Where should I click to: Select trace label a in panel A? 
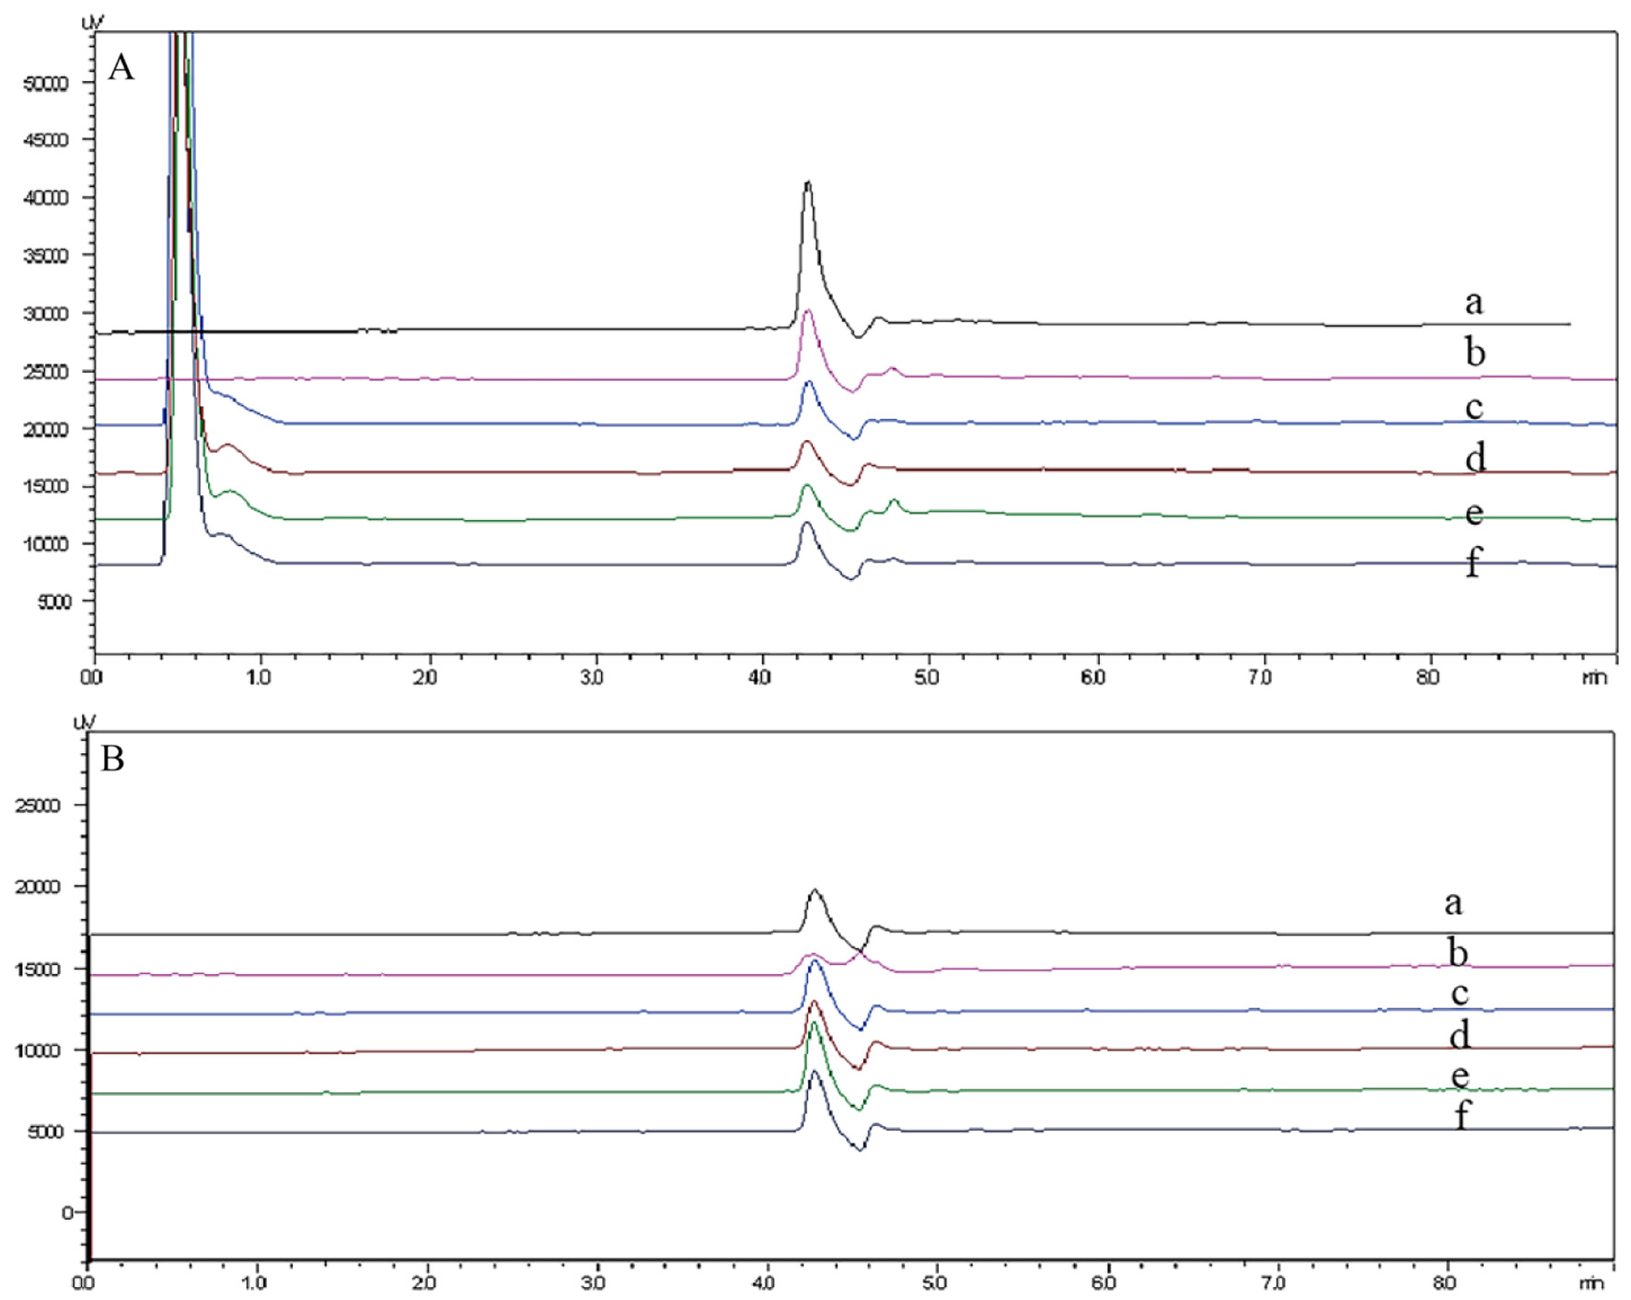click(x=1474, y=302)
